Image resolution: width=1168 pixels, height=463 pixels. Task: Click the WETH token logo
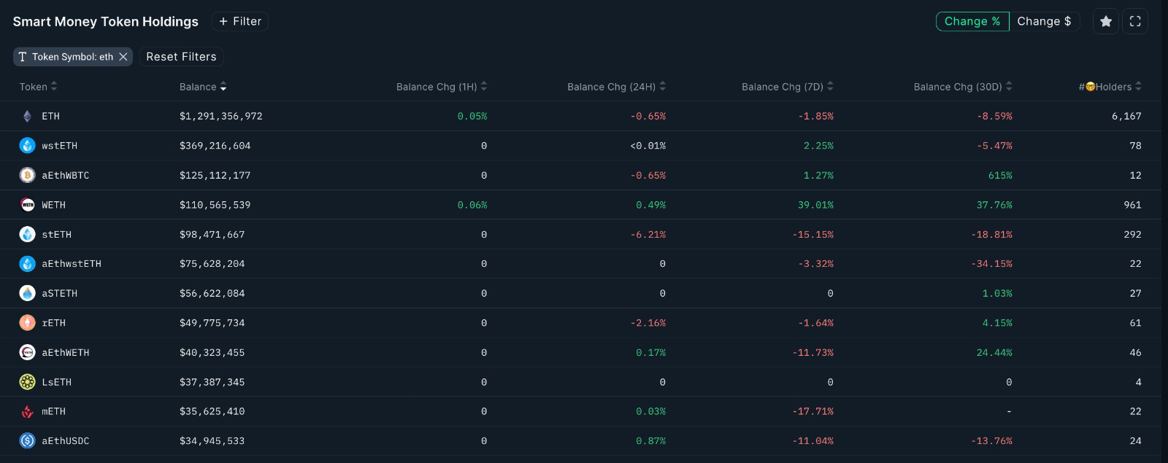tap(27, 205)
